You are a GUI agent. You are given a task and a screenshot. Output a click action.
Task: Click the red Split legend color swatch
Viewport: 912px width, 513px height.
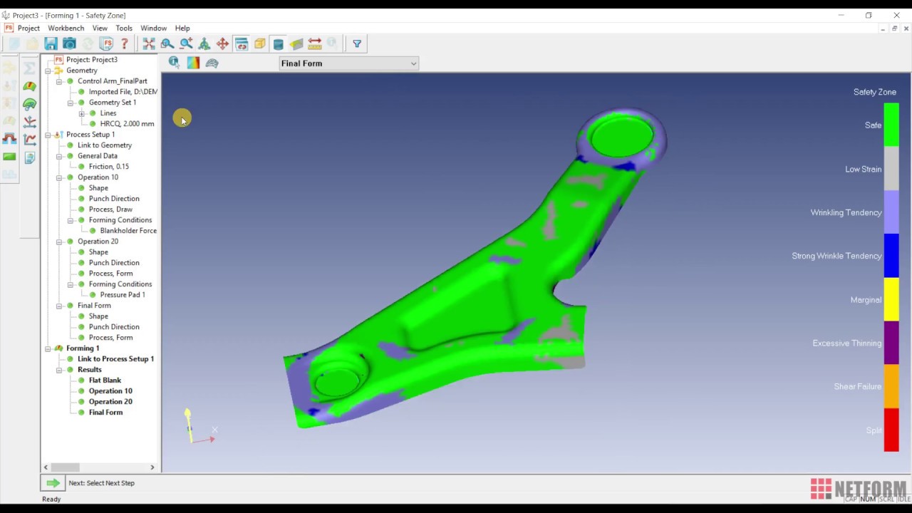click(891, 430)
